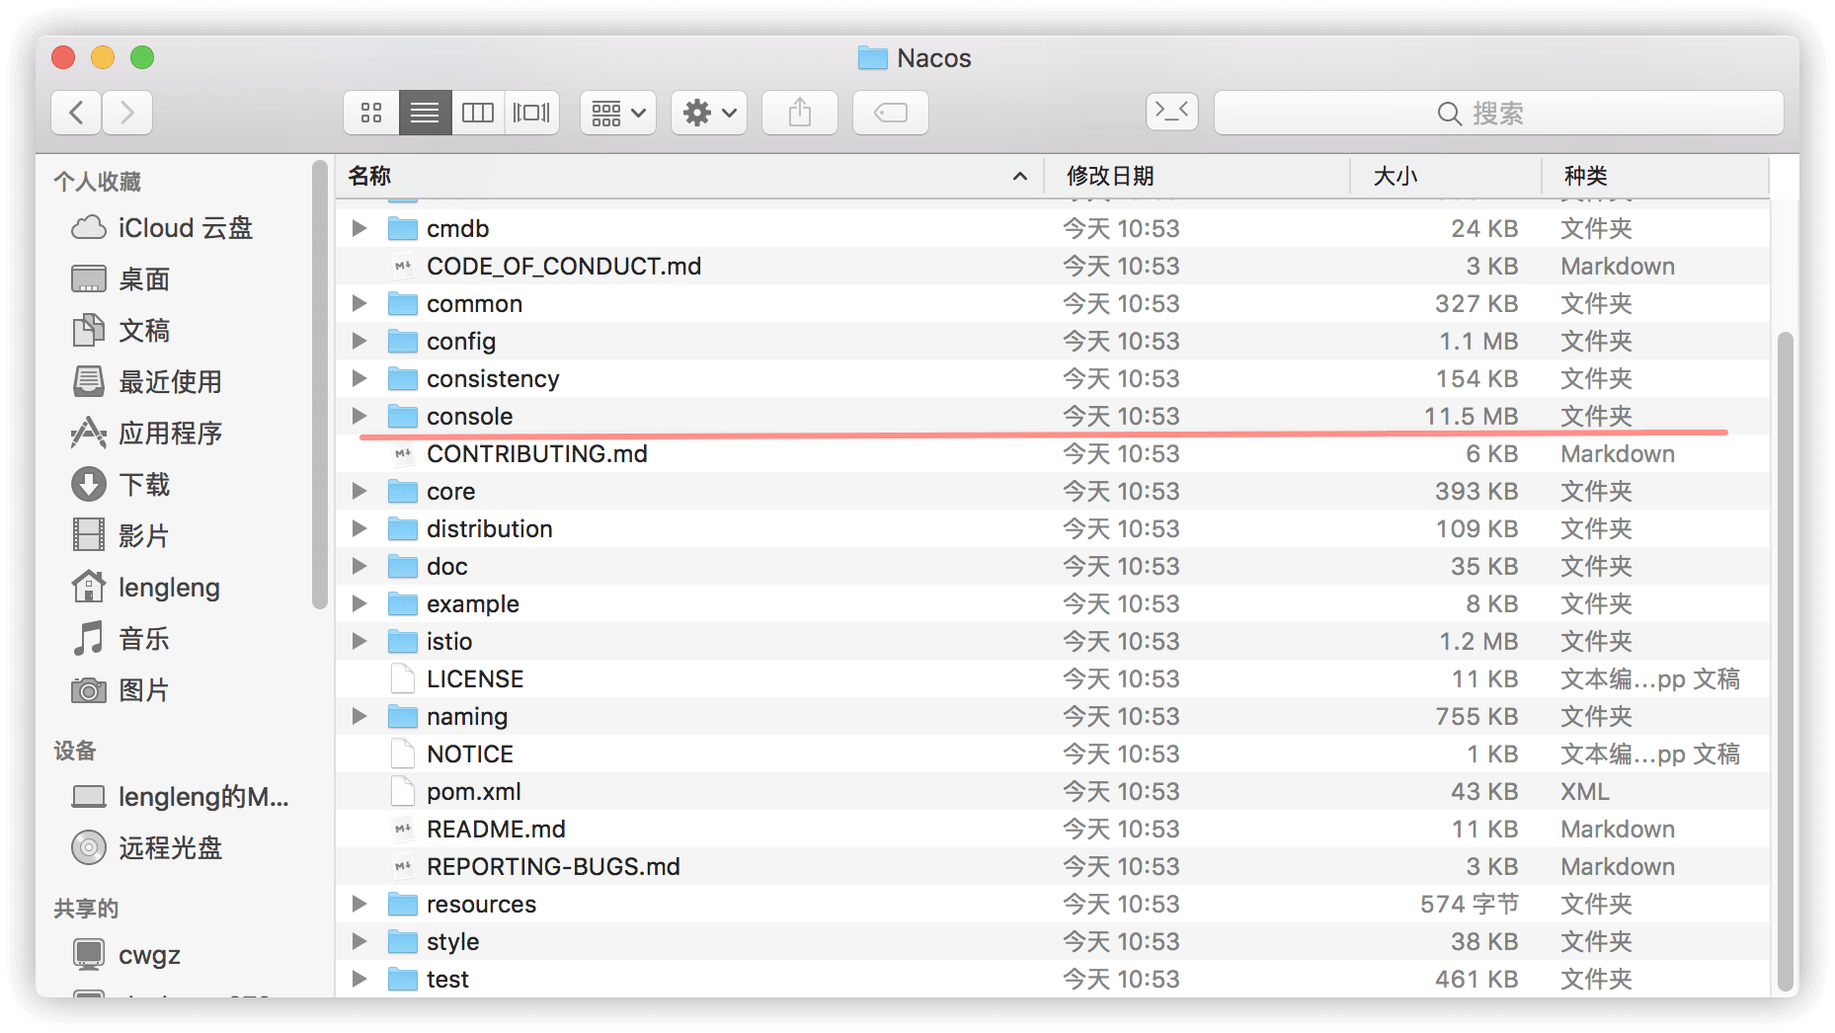
Task: Expand the cmdb folder
Action: click(359, 228)
